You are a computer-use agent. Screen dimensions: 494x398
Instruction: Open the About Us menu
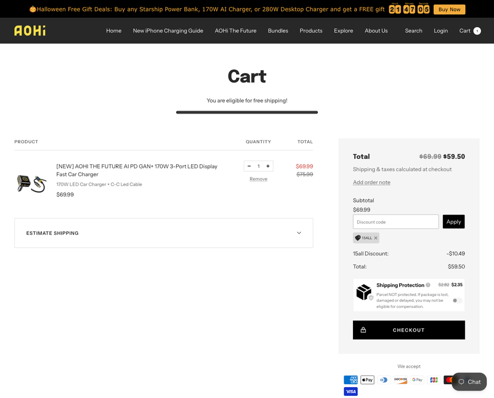(x=376, y=31)
